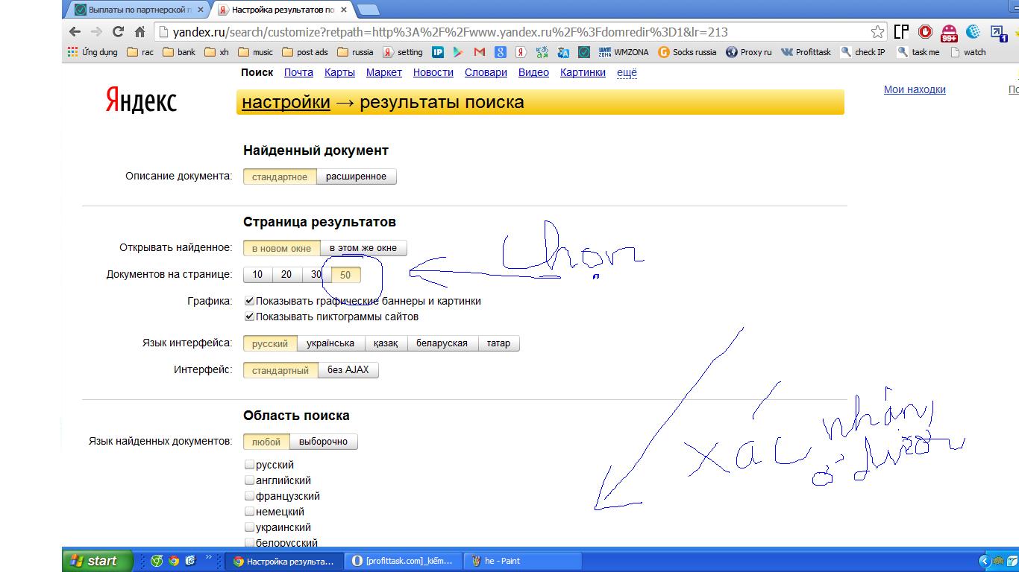This screenshot has width=1019, height=572.
Task: Open the bank bookmark folder
Action: pyautogui.click(x=179, y=52)
